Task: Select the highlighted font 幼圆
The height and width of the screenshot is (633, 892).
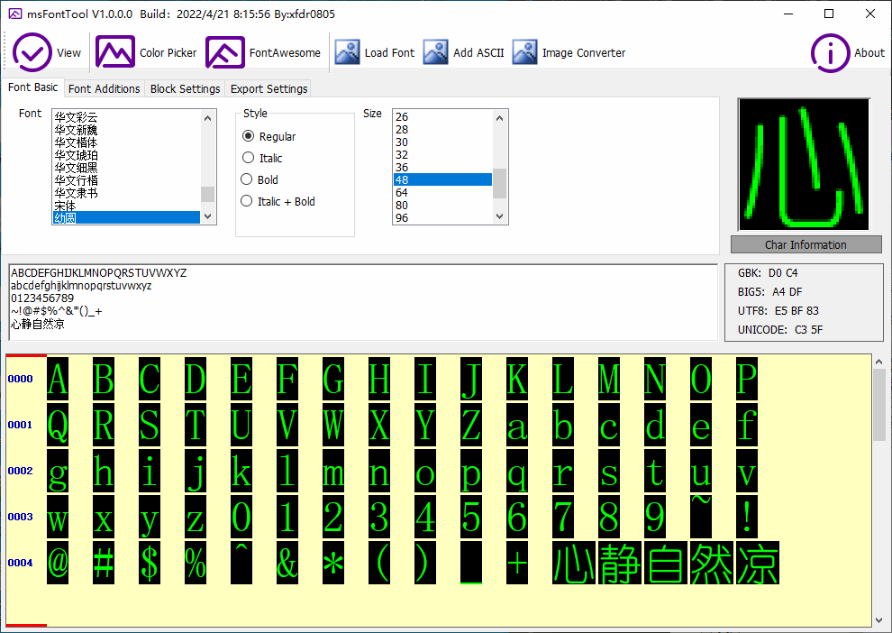Action: [126, 217]
